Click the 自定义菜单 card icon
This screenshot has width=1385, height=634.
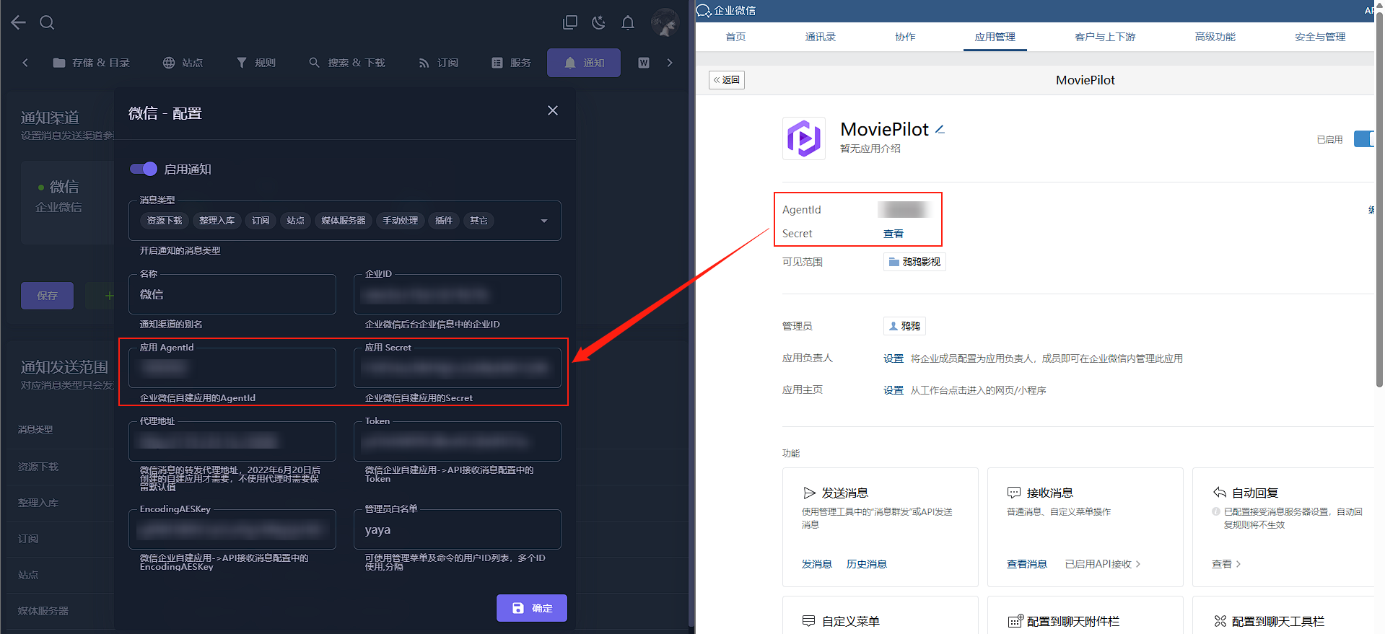[x=809, y=621]
